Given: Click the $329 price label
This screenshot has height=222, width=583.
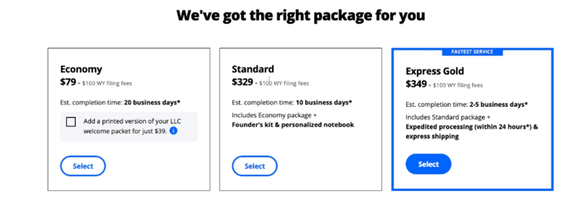Looking at the screenshot, I should pos(242,82).
